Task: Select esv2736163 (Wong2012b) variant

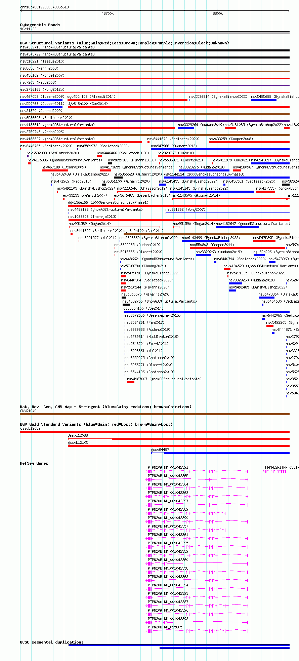Action: (42, 89)
